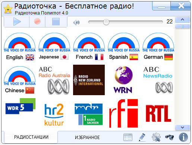Mute sound via the speaker icon
The width and height of the screenshot is (192, 145).
[x=76, y=23]
